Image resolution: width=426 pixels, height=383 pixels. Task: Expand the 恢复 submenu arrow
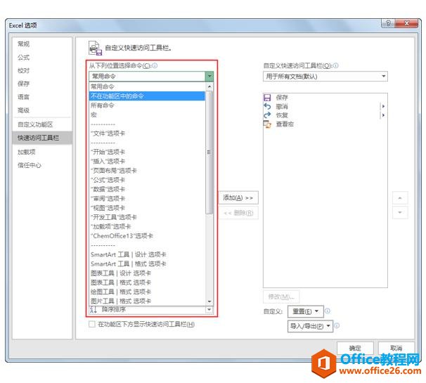[383, 115]
